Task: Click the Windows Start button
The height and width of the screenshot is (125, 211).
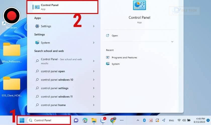Action: (x=22, y=120)
